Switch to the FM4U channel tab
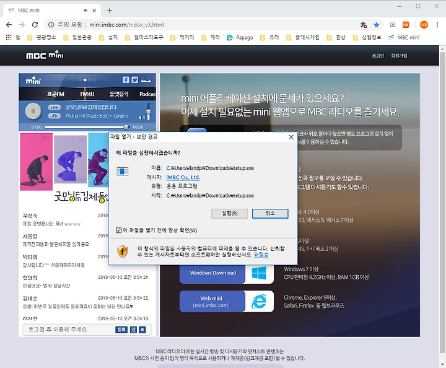Image resolution: width=446 pixels, height=368 pixels. pos(87,94)
